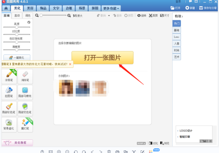
Task: Select the 抠图笔 tool
Action: [x=9, y=92]
